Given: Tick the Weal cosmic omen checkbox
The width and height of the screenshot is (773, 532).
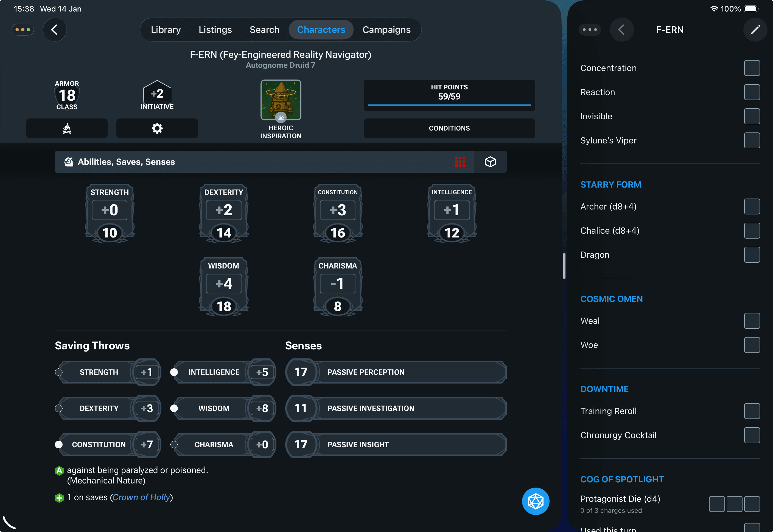Looking at the screenshot, I should coord(752,321).
